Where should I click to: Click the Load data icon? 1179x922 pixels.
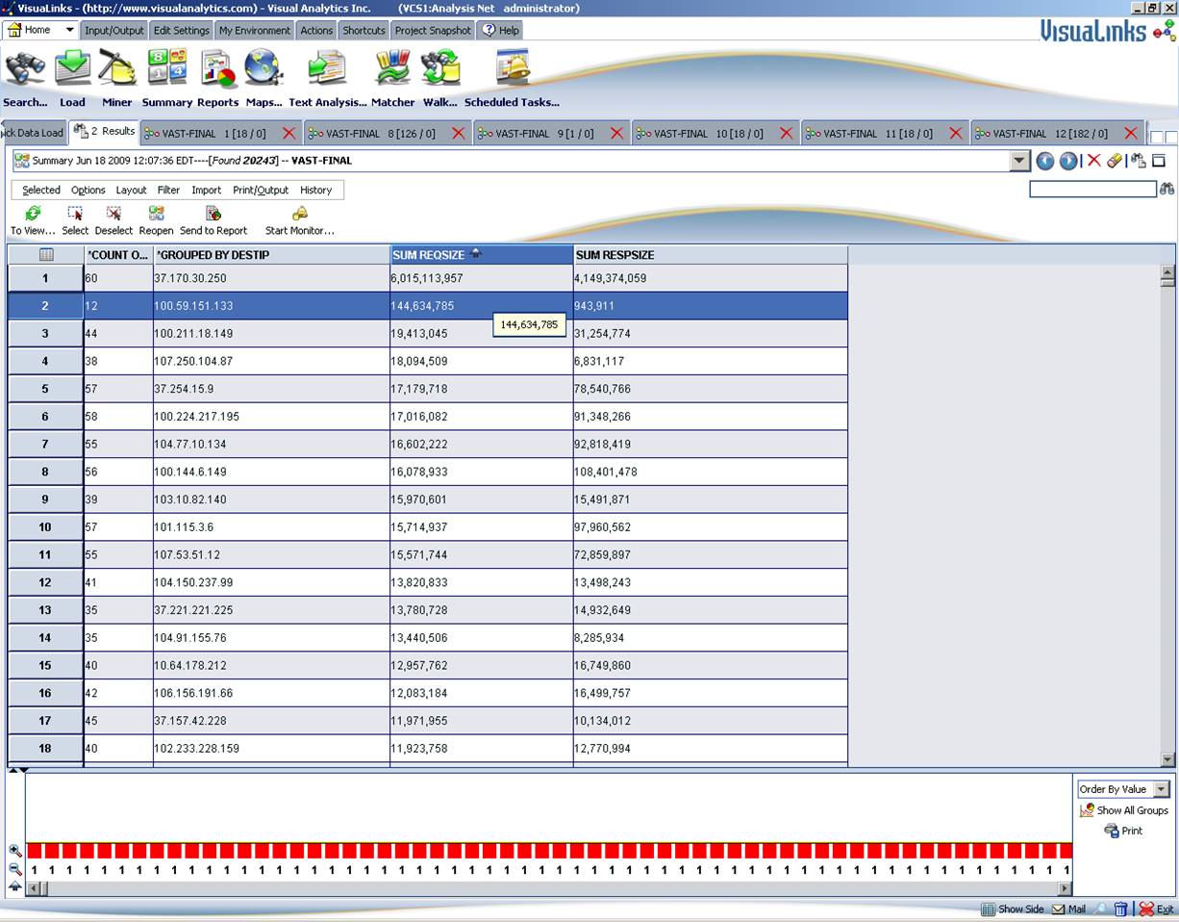point(73,68)
